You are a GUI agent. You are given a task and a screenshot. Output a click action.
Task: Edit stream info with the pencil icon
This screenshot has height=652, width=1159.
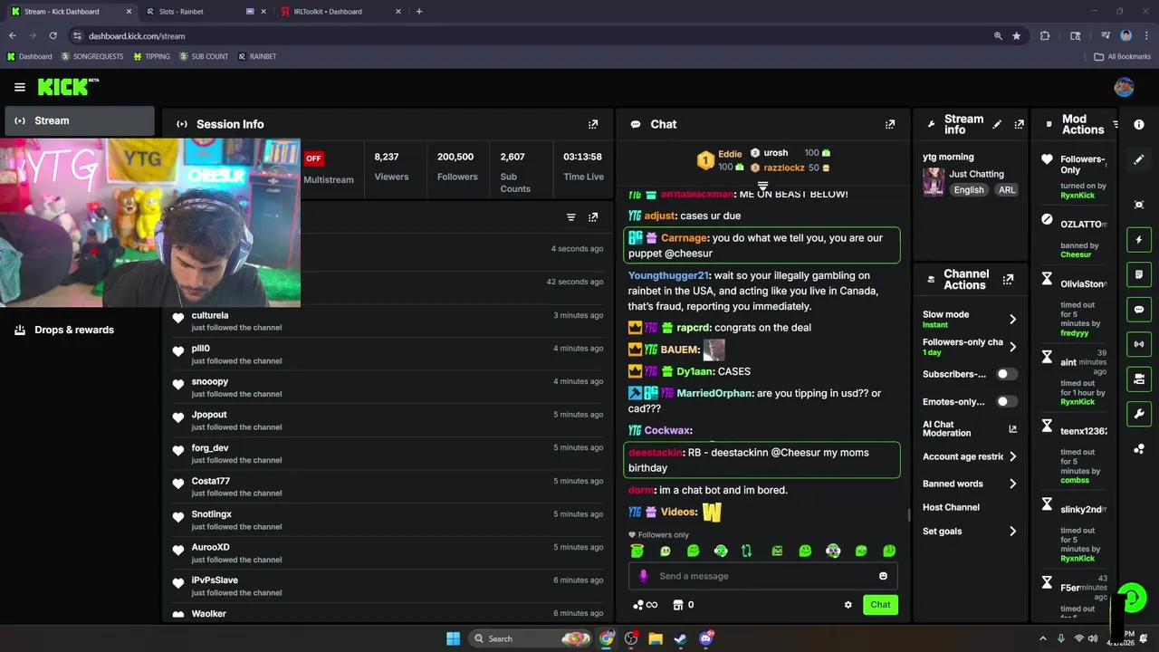(x=997, y=124)
